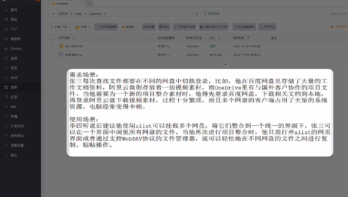Open the 新建 create dropdown
348x197 pixels.
click(83, 27)
